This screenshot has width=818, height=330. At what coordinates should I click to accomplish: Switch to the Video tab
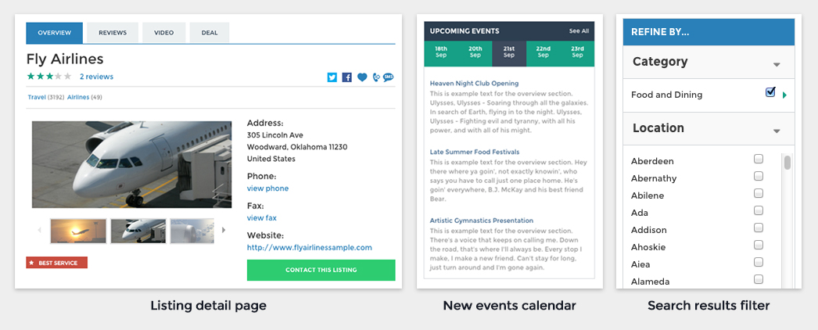(x=164, y=33)
